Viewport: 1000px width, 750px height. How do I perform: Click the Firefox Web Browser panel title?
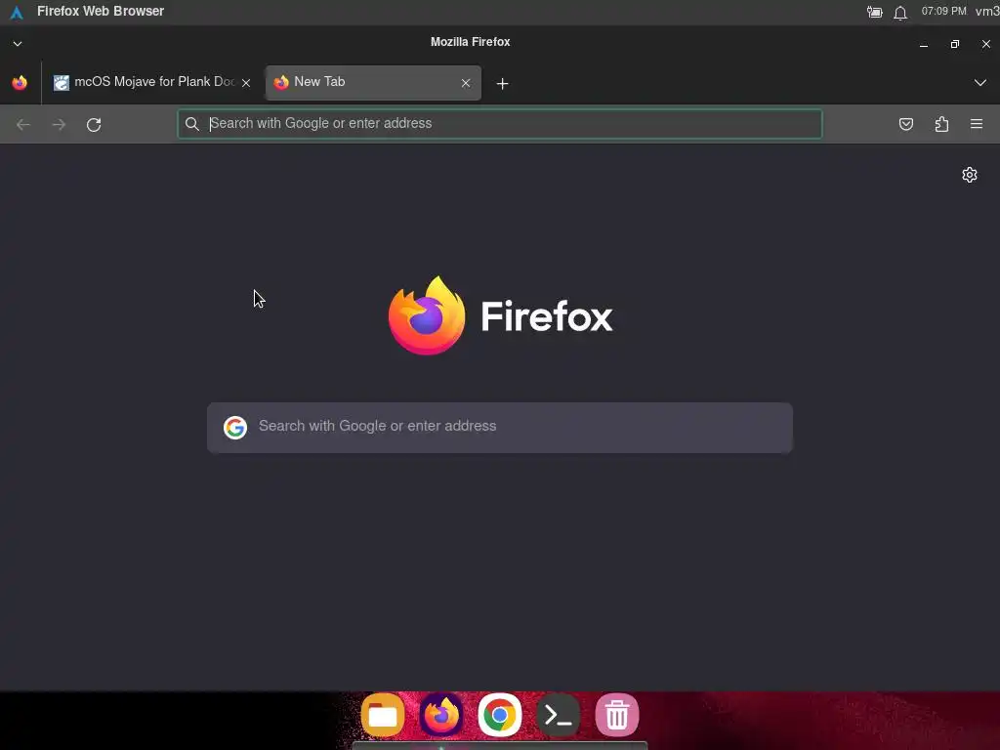(x=101, y=11)
